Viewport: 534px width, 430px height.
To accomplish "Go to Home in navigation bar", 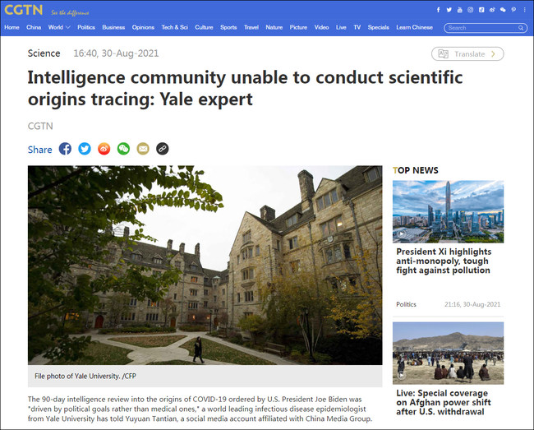I will point(12,27).
